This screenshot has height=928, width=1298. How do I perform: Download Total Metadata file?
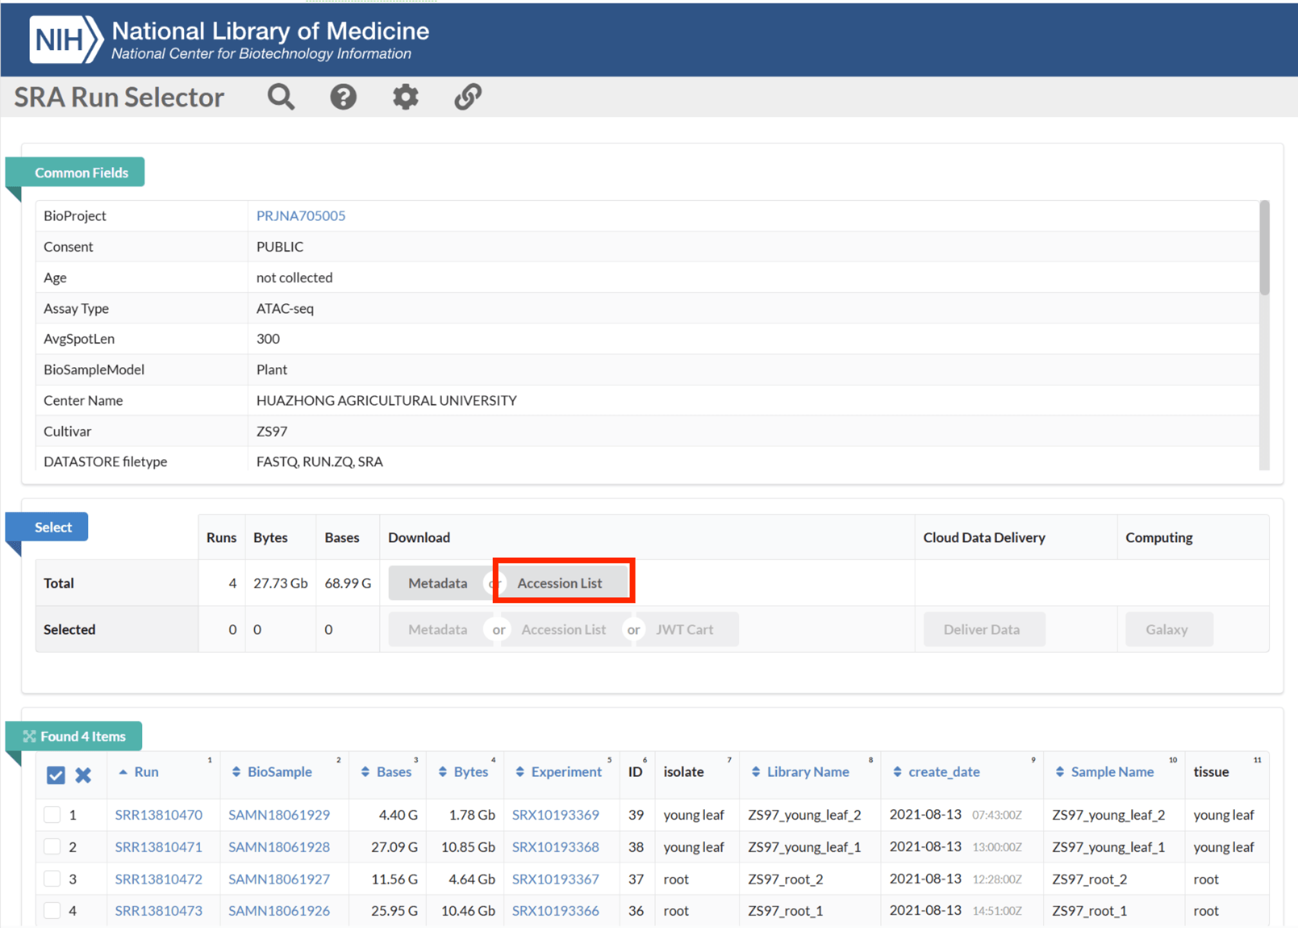pos(437,583)
